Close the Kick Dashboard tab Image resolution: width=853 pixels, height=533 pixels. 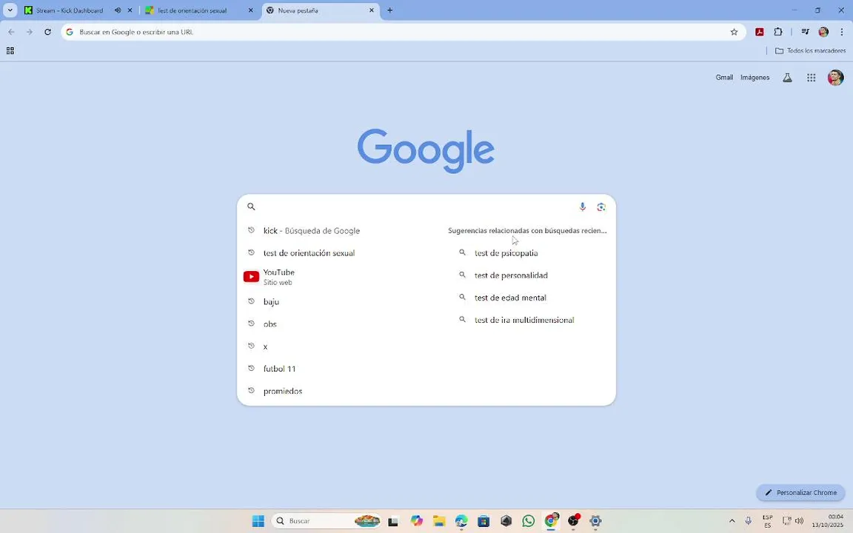coord(130,10)
